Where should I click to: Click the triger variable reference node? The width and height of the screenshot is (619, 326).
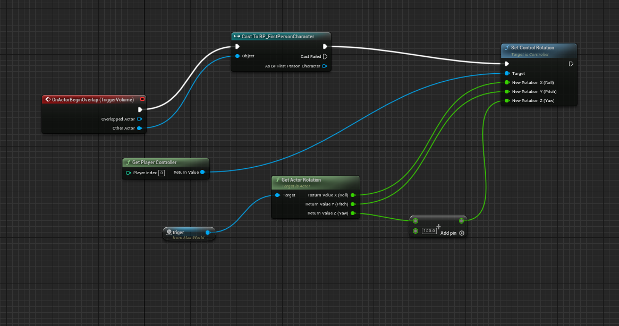point(189,234)
